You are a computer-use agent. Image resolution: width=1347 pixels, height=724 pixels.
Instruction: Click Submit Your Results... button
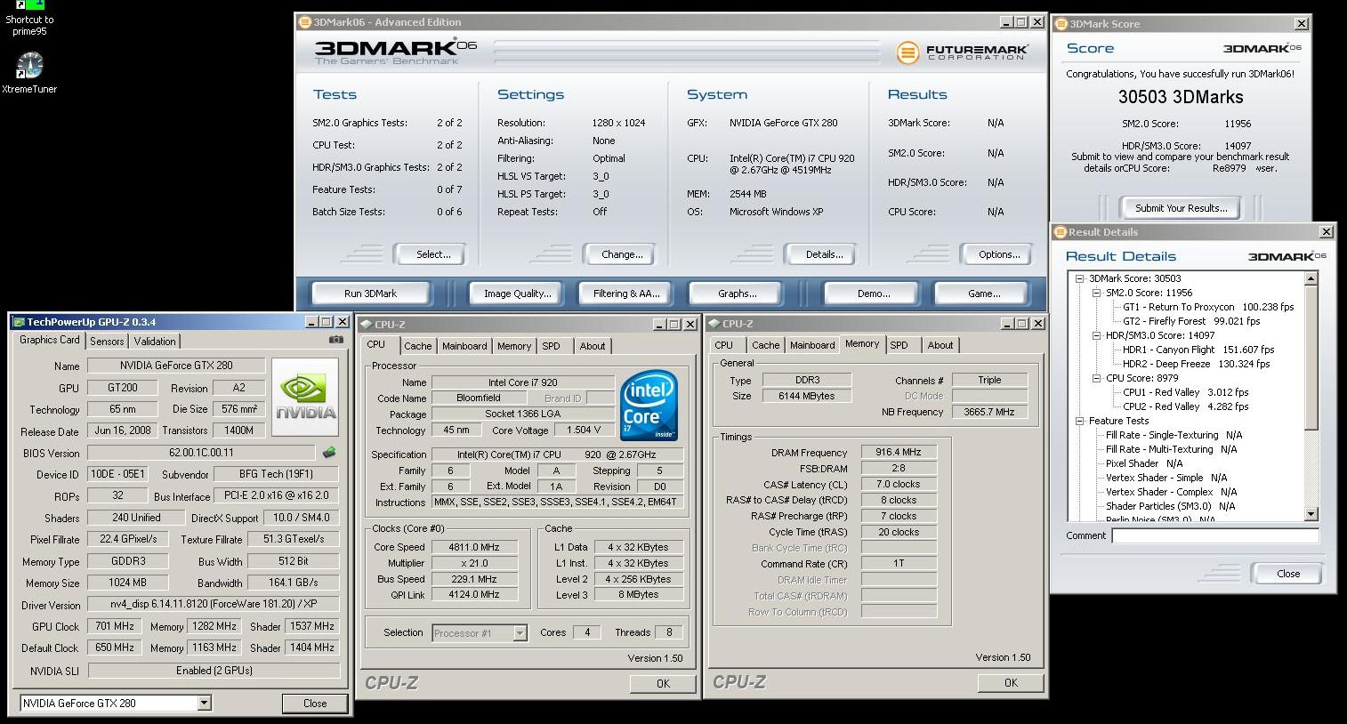tap(1181, 208)
